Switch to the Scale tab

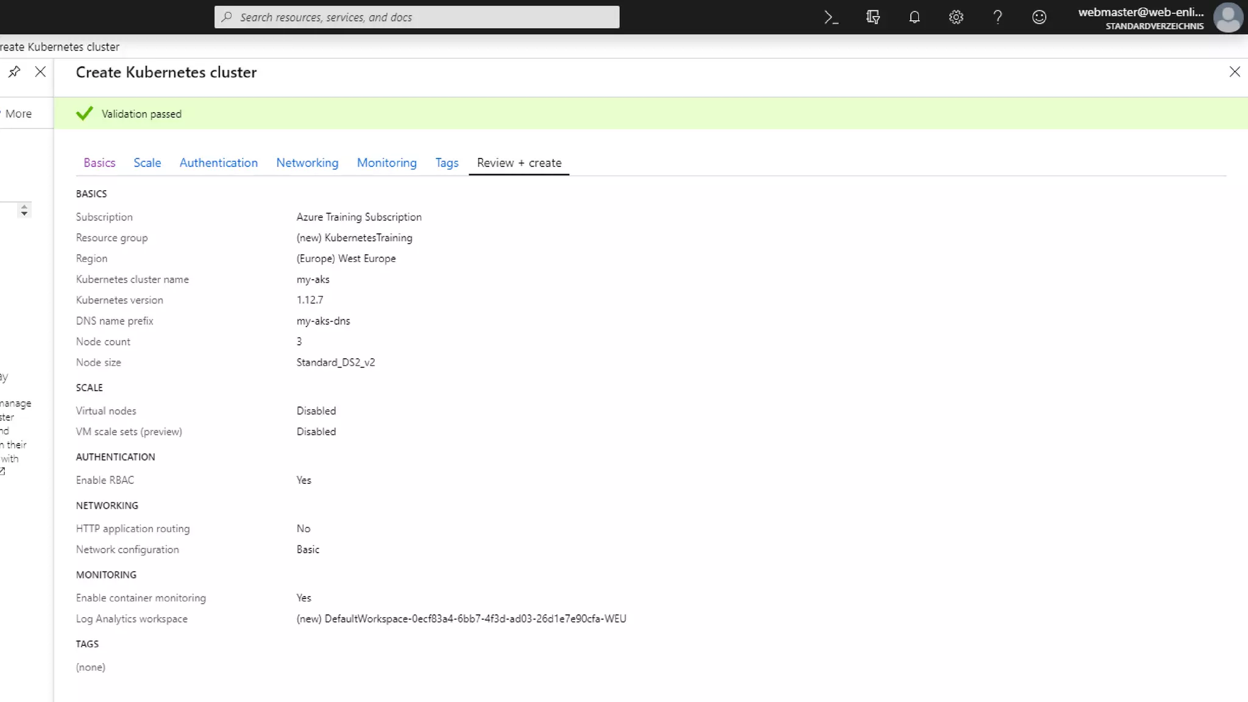147,163
